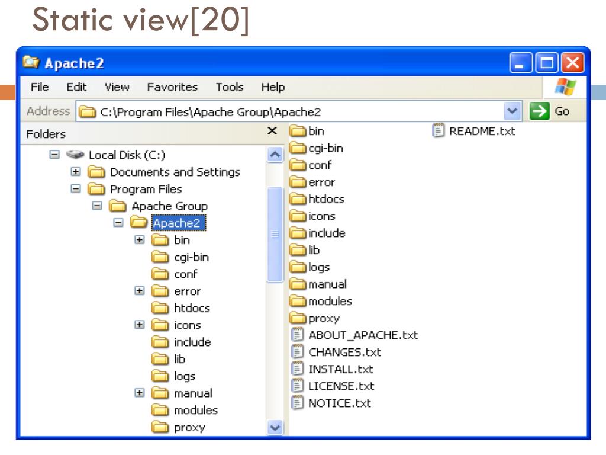Select the conf folder icon in right pane
Screen dimensions: 606x455
[x=298, y=165]
